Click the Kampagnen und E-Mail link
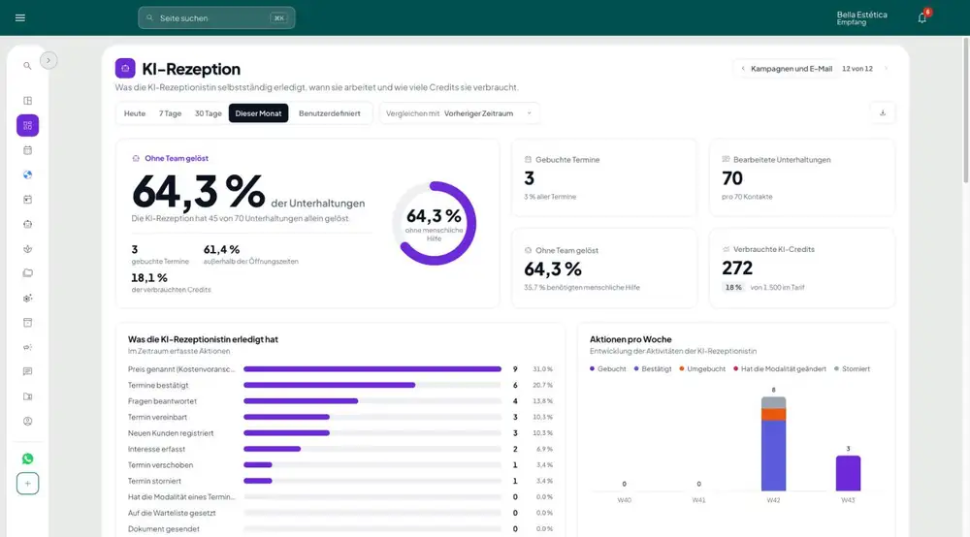The width and height of the screenshot is (970, 537). [792, 69]
